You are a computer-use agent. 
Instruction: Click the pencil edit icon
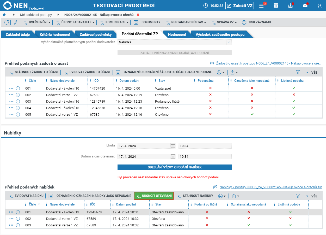pos(16,22)
